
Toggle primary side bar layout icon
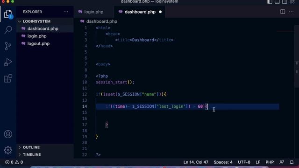pyautogui.click(x=270, y=2)
